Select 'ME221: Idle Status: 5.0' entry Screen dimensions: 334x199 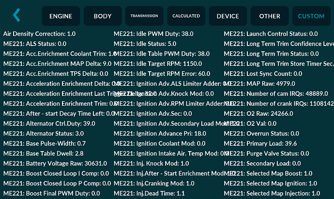145,44
